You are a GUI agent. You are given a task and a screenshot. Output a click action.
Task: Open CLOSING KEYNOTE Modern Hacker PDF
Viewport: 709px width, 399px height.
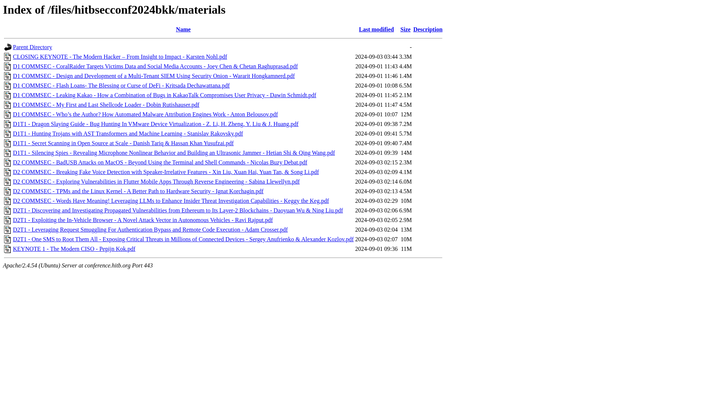120,57
